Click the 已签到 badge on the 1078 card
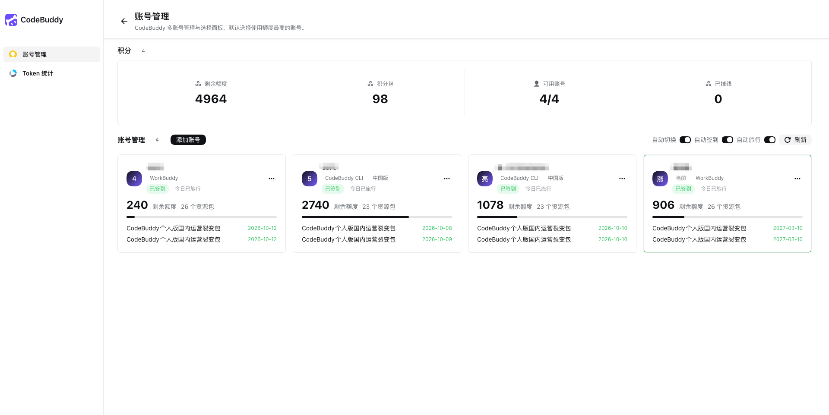Viewport: 829px width, 415px height. (508, 189)
